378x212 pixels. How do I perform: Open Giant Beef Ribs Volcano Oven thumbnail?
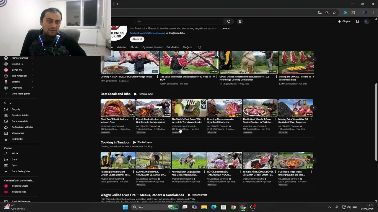coord(118,108)
